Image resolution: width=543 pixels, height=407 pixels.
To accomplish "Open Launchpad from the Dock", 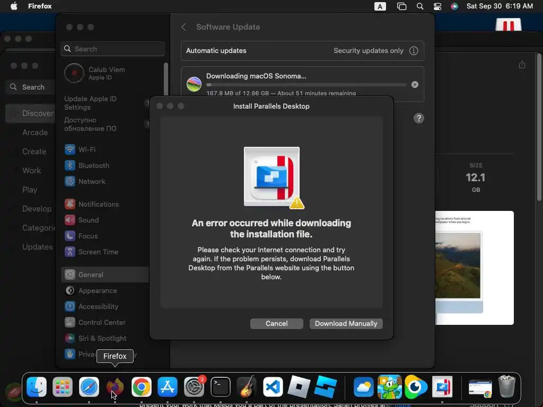I will [63, 386].
